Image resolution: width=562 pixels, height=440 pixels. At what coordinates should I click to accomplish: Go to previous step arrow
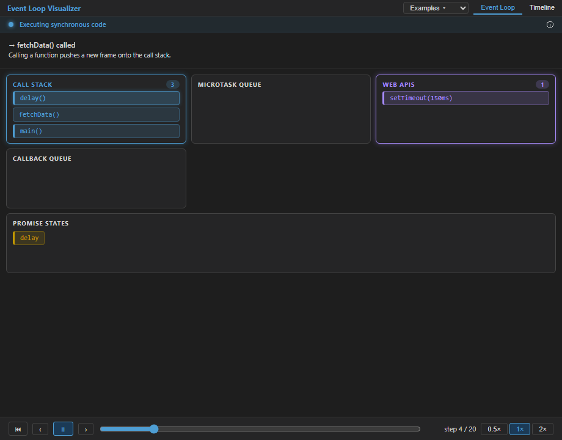point(40,429)
